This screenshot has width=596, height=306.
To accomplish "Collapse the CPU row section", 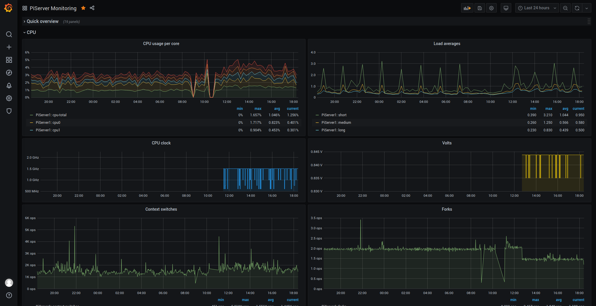I will [x=31, y=33].
